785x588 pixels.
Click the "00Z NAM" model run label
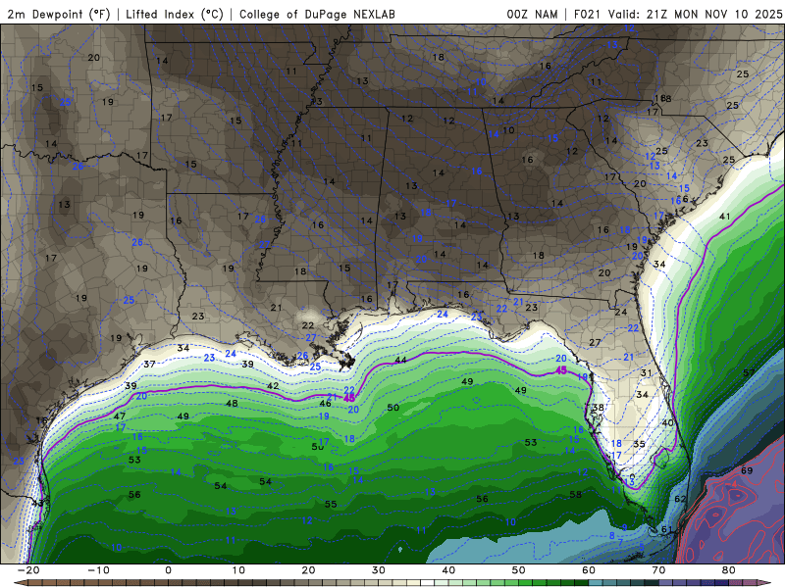click(532, 14)
